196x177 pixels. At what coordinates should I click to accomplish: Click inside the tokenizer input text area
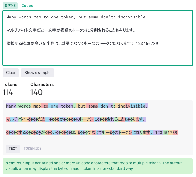(x=98, y=55)
